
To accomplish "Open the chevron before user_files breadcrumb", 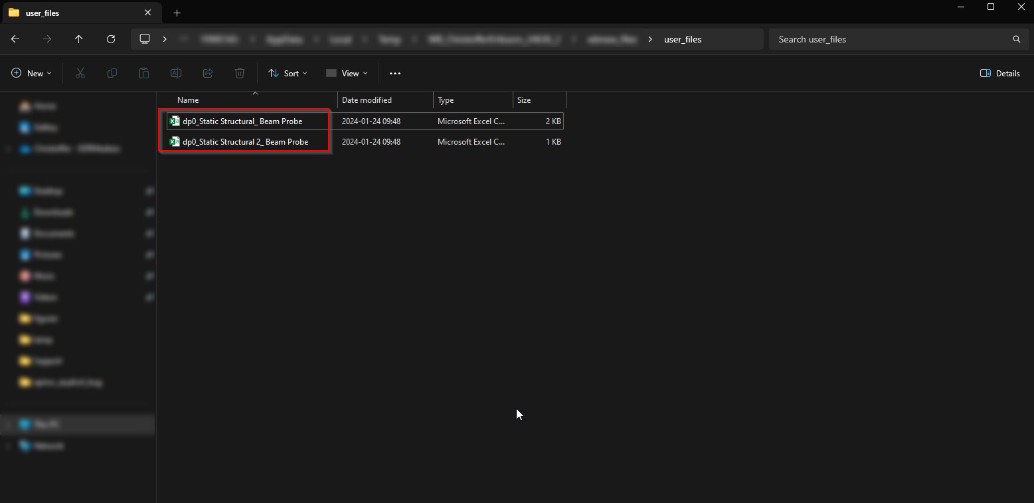I will point(650,39).
